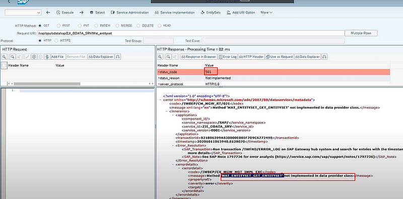
Task: Click find-next icon in HTTP Response toolbar
Action: (175, 57)
